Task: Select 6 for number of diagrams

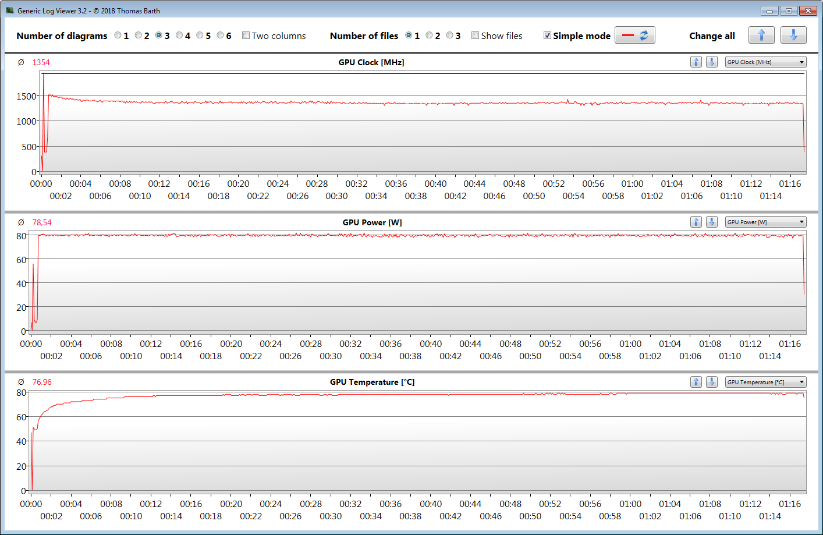Action: click(220, 36)
